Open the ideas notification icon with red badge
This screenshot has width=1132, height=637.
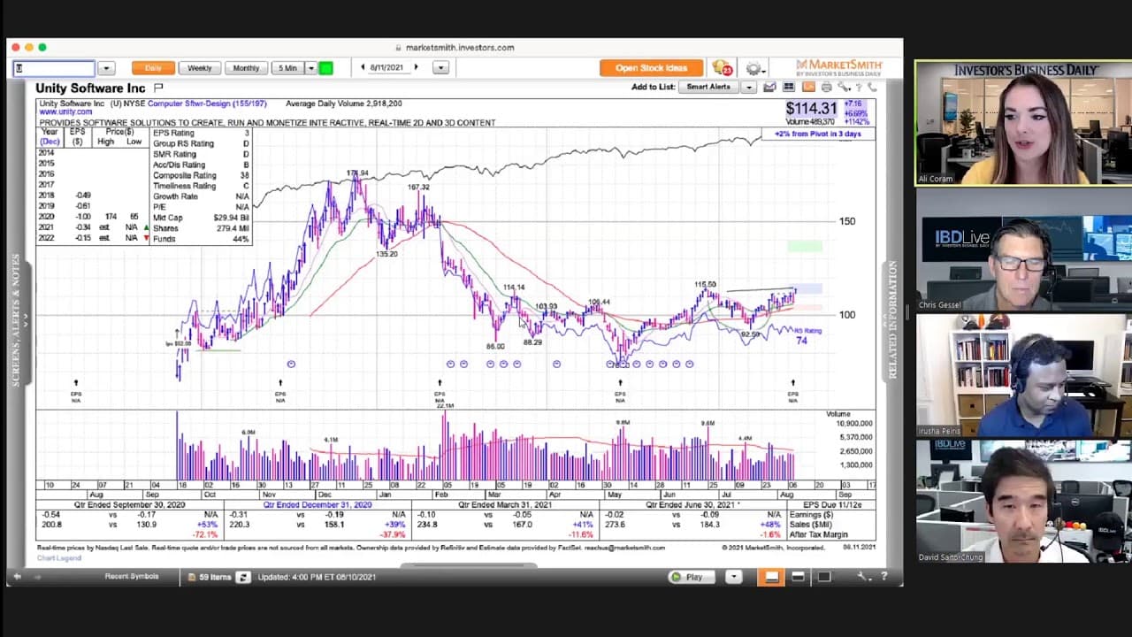click(x=722, y=68)
